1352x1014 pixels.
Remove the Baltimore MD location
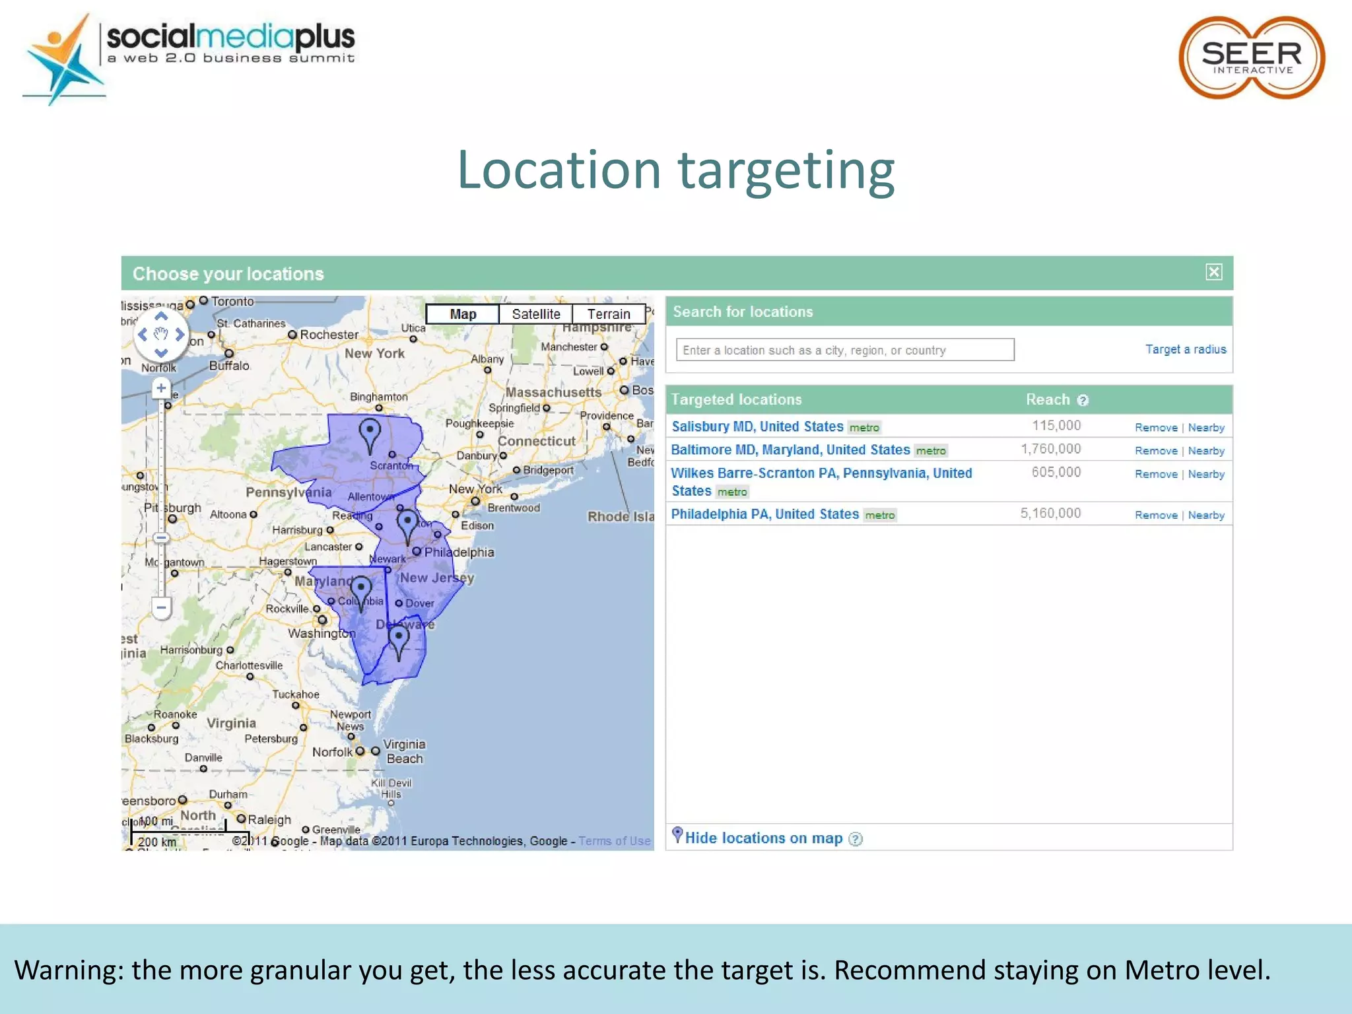point(1156,451)
